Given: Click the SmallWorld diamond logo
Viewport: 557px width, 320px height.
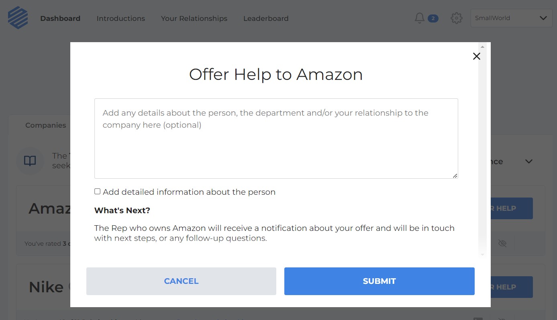Looking at the screenshot, I should tap(18, 17).
